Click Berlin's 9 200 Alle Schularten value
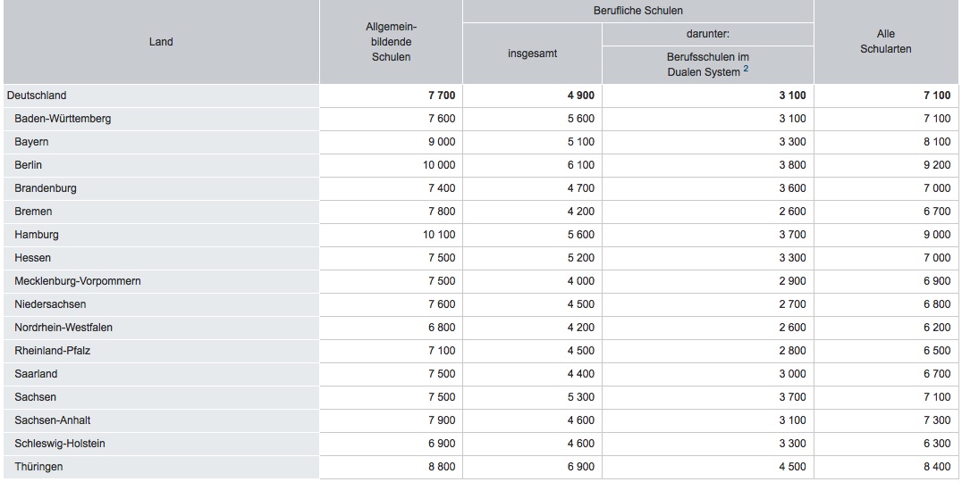The height and width of the screenshot is (482, 962). (x=936, y=165)
